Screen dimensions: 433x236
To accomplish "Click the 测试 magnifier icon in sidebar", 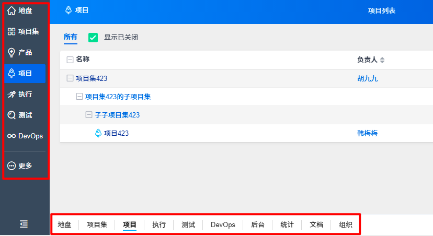I will (x=12, y=115).
